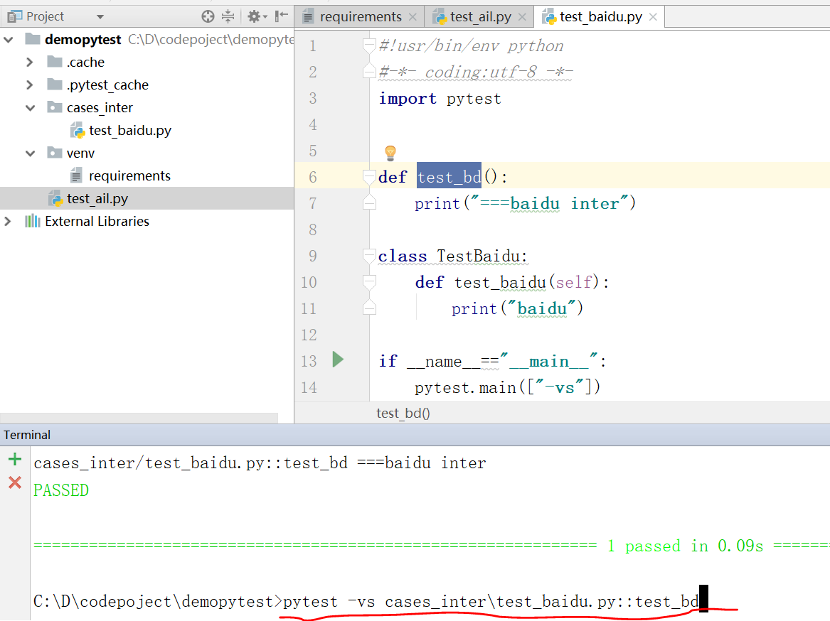Click the text file icon beside requirements in tree

tap(76, 175)
